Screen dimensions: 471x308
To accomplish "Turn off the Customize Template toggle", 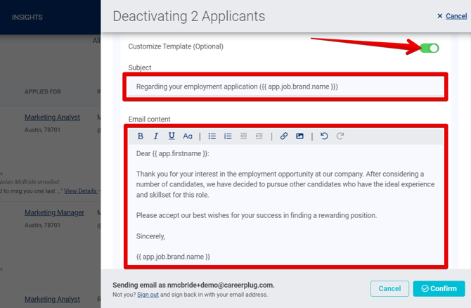I will [x=430, y=48].
